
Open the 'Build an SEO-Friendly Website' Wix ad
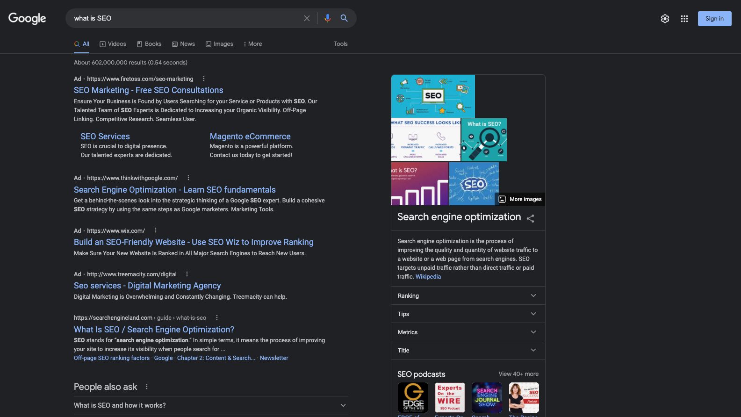click(x=194, y=242)
